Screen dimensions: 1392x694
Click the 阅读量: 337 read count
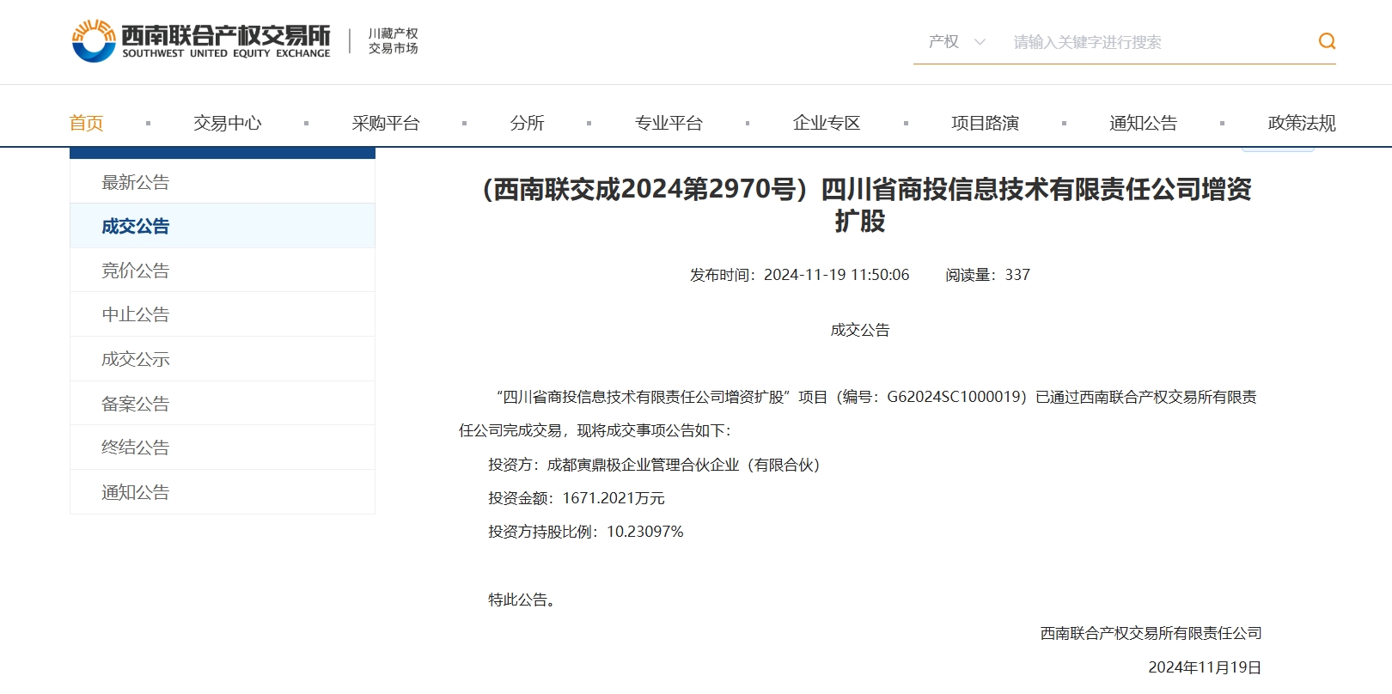987,275
